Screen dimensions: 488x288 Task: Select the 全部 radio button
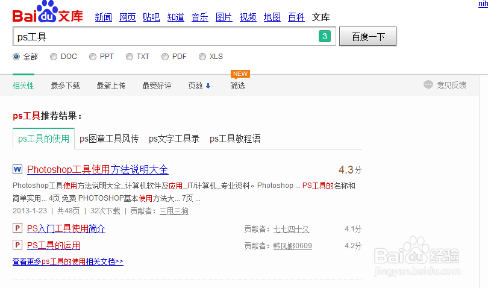(x=16, y=57)
